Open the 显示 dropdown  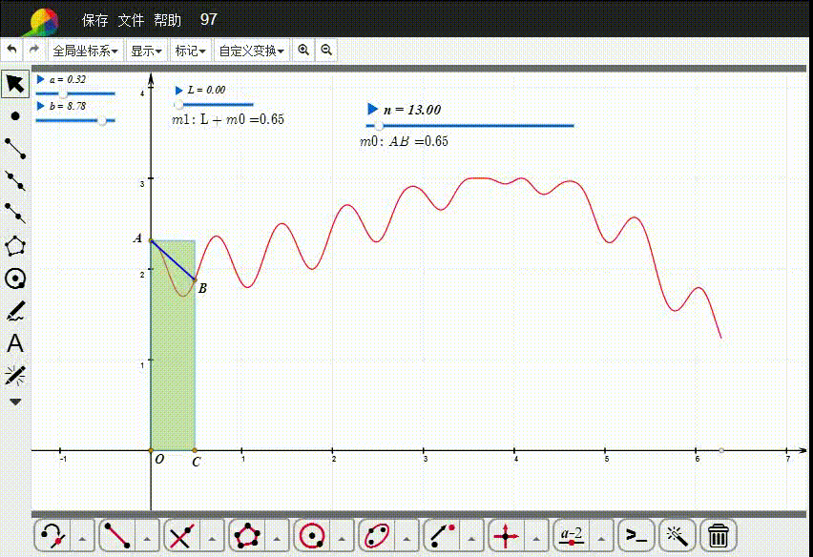[146, 51]
